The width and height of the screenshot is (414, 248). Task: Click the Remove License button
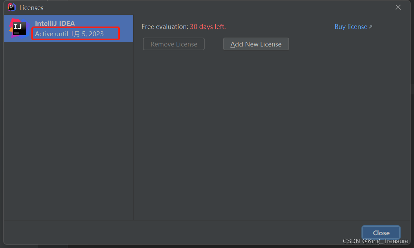[174, 44]
